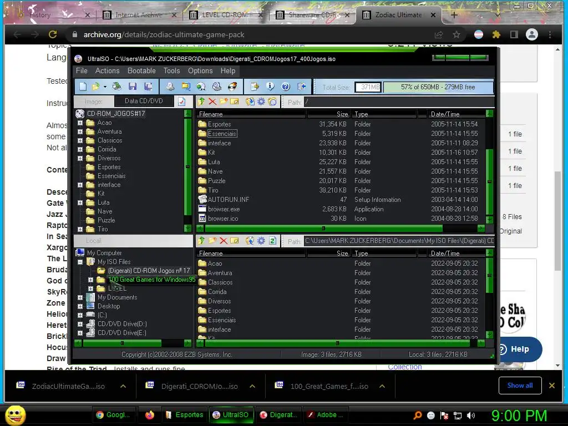Click the Rename icon in image pane toolbar
This screenshot has height=426, width=568.
[235, 102]
